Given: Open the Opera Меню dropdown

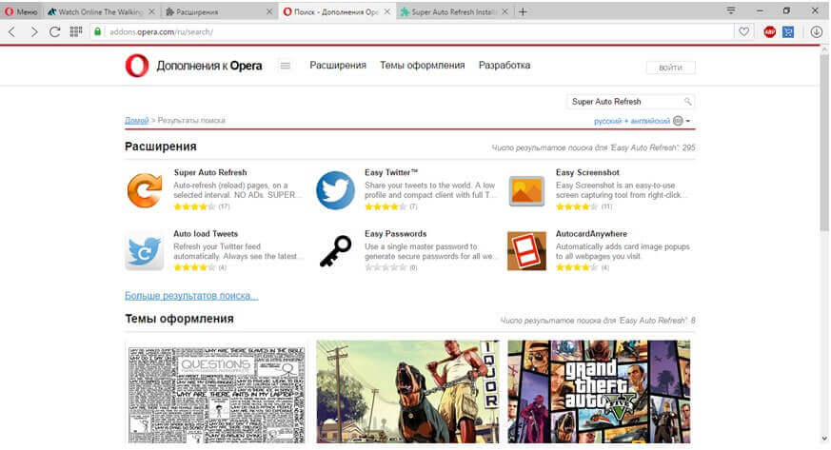Looking at the screenshot, I should 22,11.
